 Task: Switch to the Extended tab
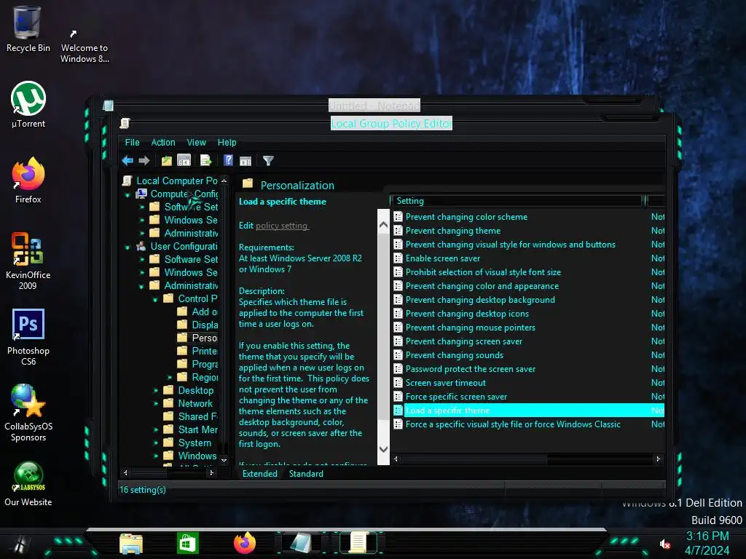click(x=260, y=473)
